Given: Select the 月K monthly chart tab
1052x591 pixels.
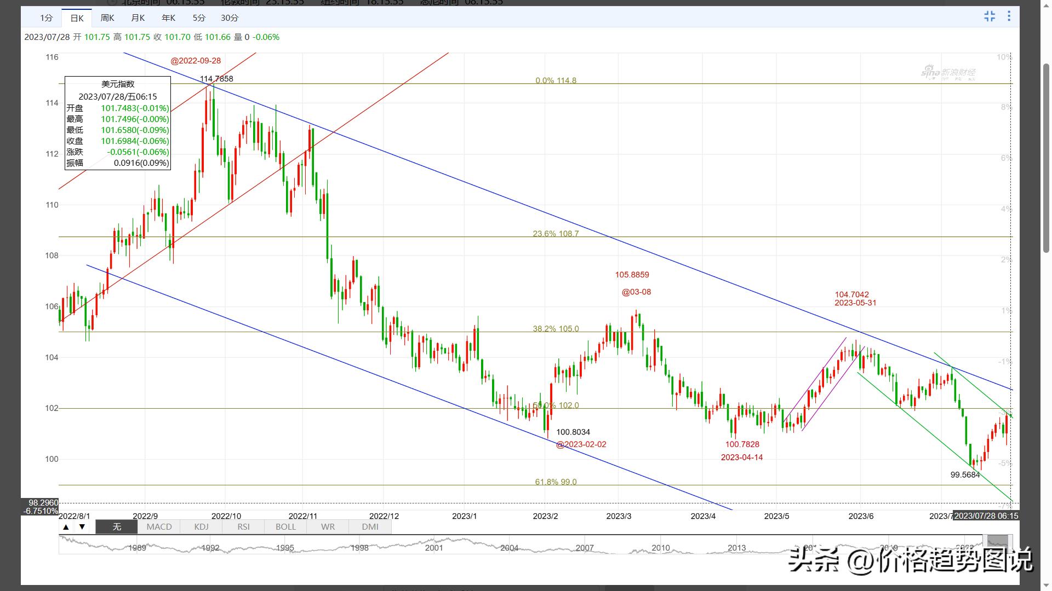Looking at the screenshot, I should (x=138, y=18).
